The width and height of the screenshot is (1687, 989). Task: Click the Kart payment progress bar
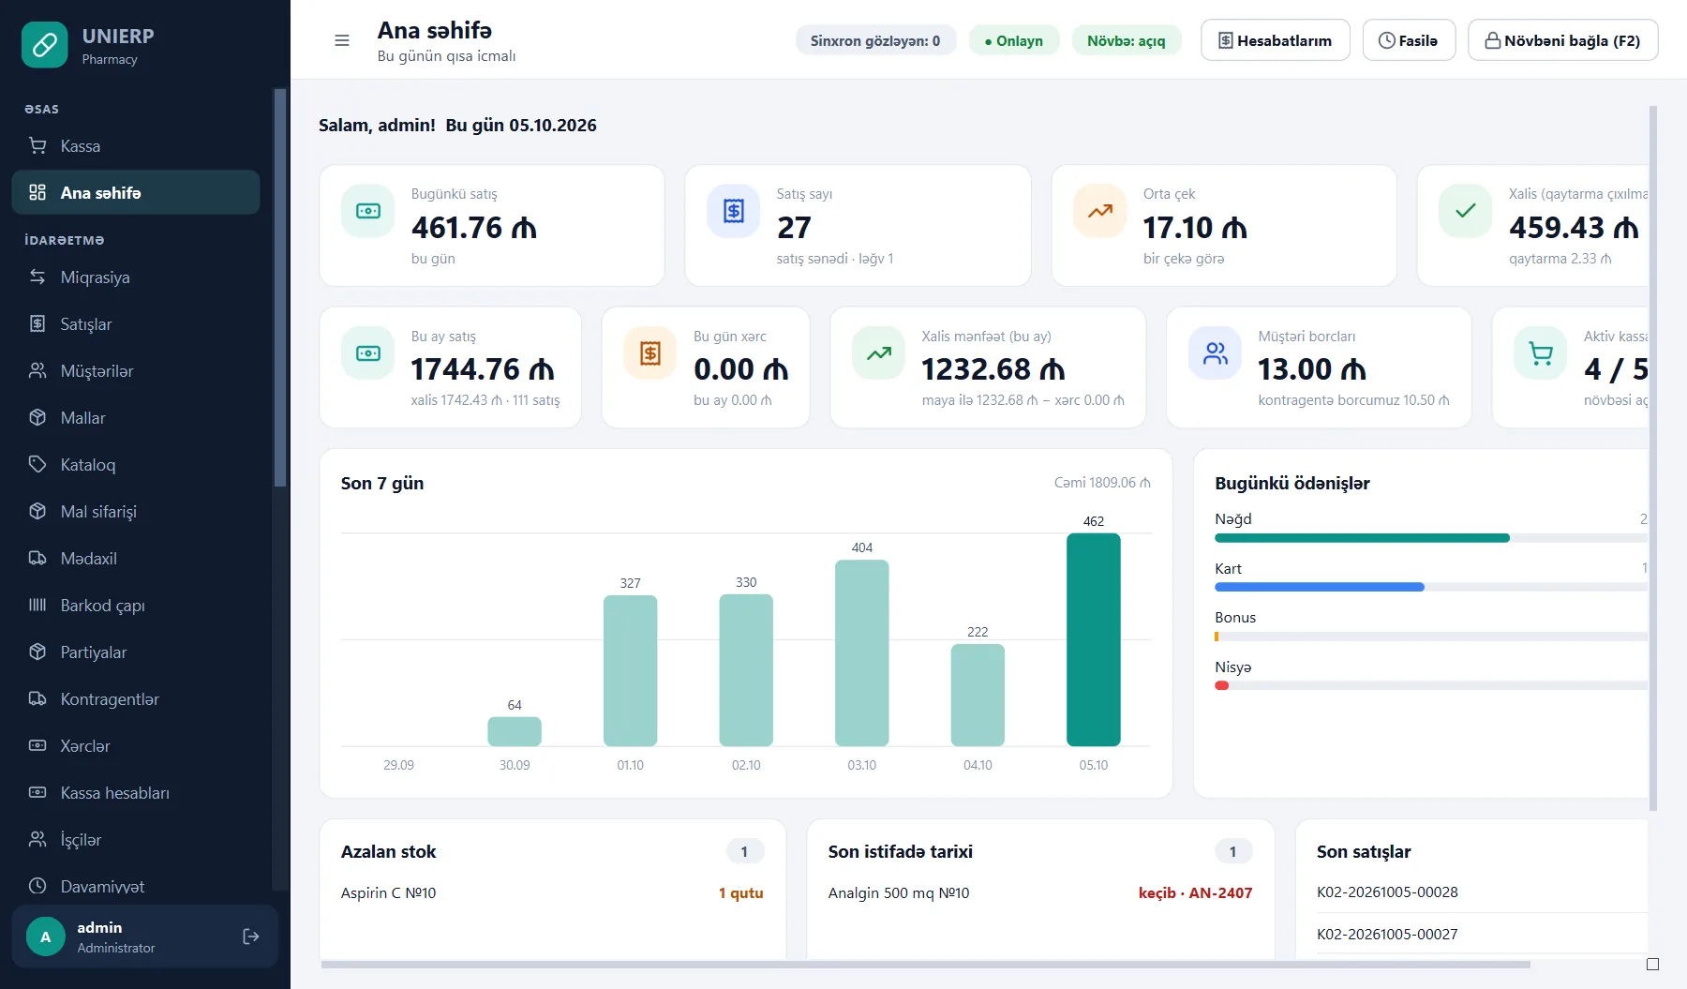point(1431,587)
